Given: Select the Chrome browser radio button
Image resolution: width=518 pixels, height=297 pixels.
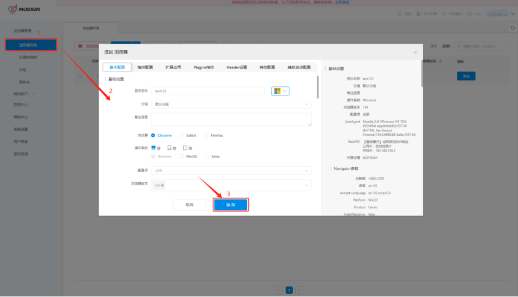Looking at the screenshot, I should [153, 135].
